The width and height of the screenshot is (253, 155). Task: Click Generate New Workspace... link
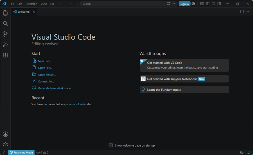[x=55, y=88]
